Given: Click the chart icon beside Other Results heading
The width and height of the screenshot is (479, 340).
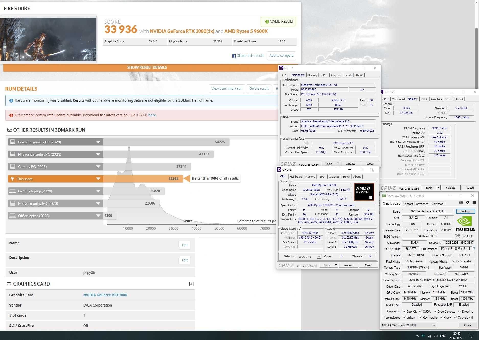Looking at the screenshot, I should tap(9, 130).
